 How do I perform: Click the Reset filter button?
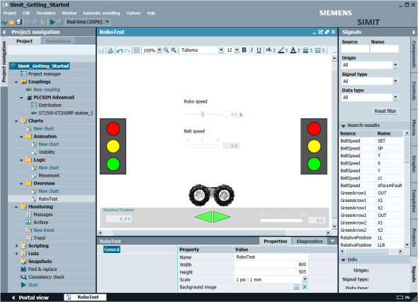pyautogui.click(x=385, y=111)
